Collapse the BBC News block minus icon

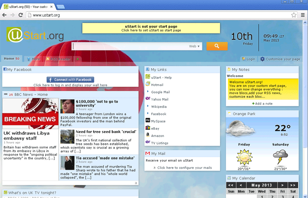pos(6,94)
